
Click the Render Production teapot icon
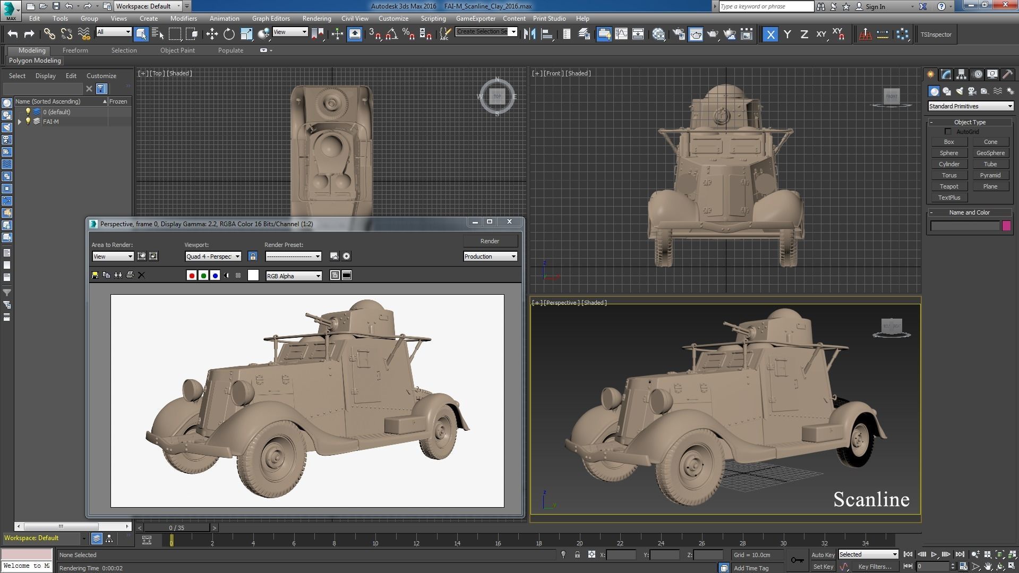713,35
